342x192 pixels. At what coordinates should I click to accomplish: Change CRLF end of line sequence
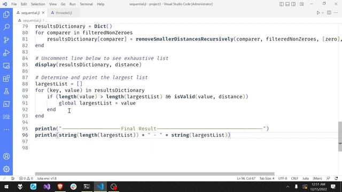pos(294,179)
